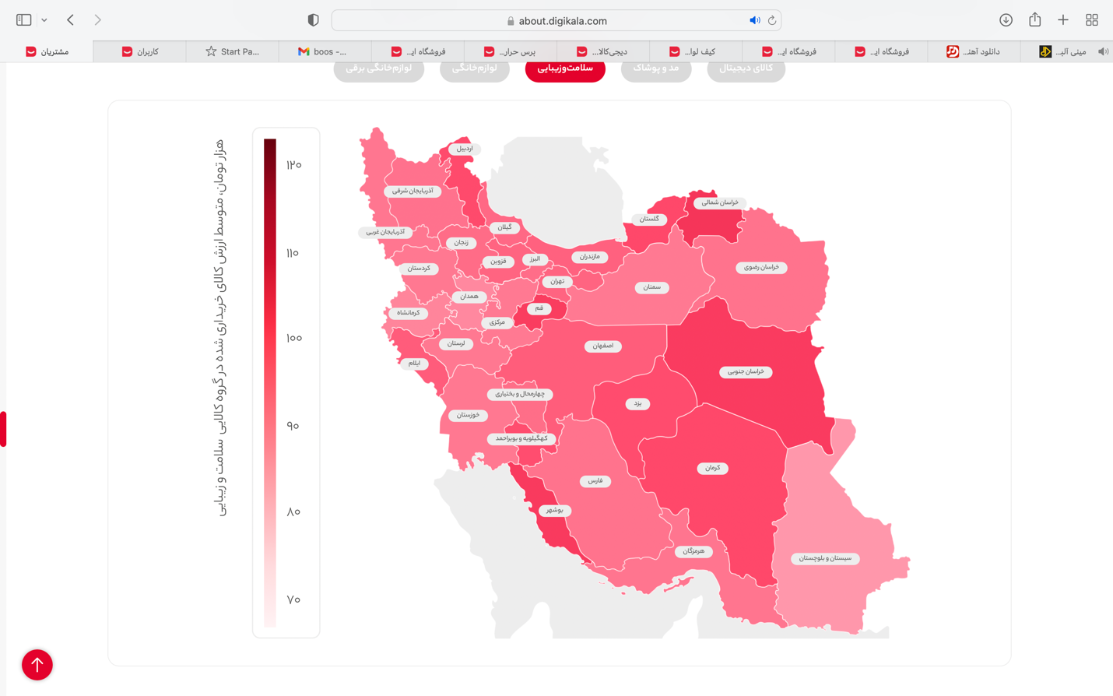The height and width of the screenshot is (696, 1113).
Task: Switch to the Gmail boos tab
Action: 324,51
